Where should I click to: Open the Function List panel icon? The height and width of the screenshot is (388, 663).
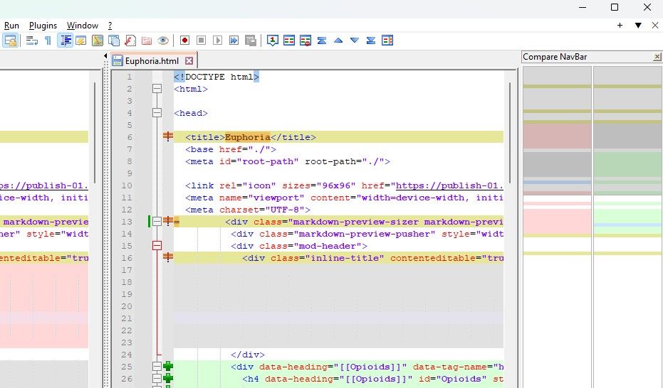(130, 41)
